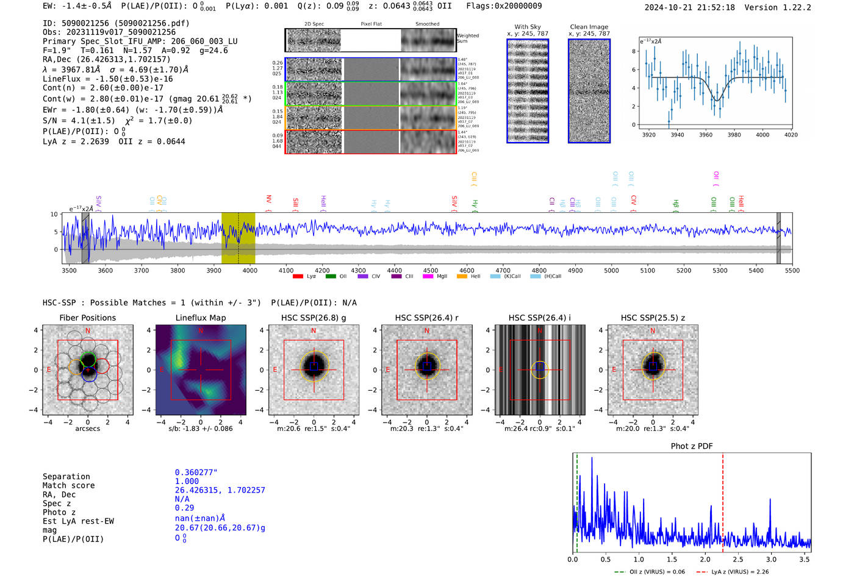
Task: Click the MgII magenta legend swatch
Action: click(x=428, y=276)
